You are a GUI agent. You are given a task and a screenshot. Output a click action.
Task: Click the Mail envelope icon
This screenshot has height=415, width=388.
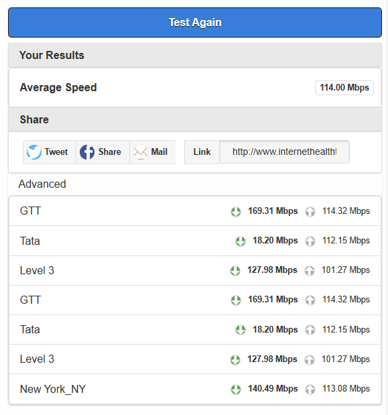coord(141,152)
